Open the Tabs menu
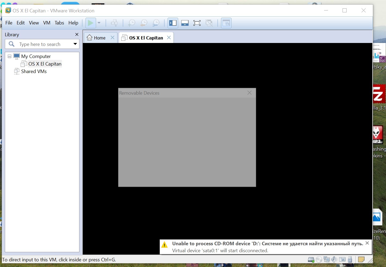The width and height of the screenshot is (386, 267). click(x=59, y=23)
